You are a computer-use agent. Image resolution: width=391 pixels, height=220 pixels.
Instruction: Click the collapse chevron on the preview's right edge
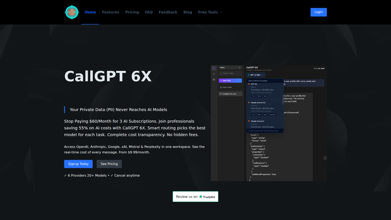point(325,158)
